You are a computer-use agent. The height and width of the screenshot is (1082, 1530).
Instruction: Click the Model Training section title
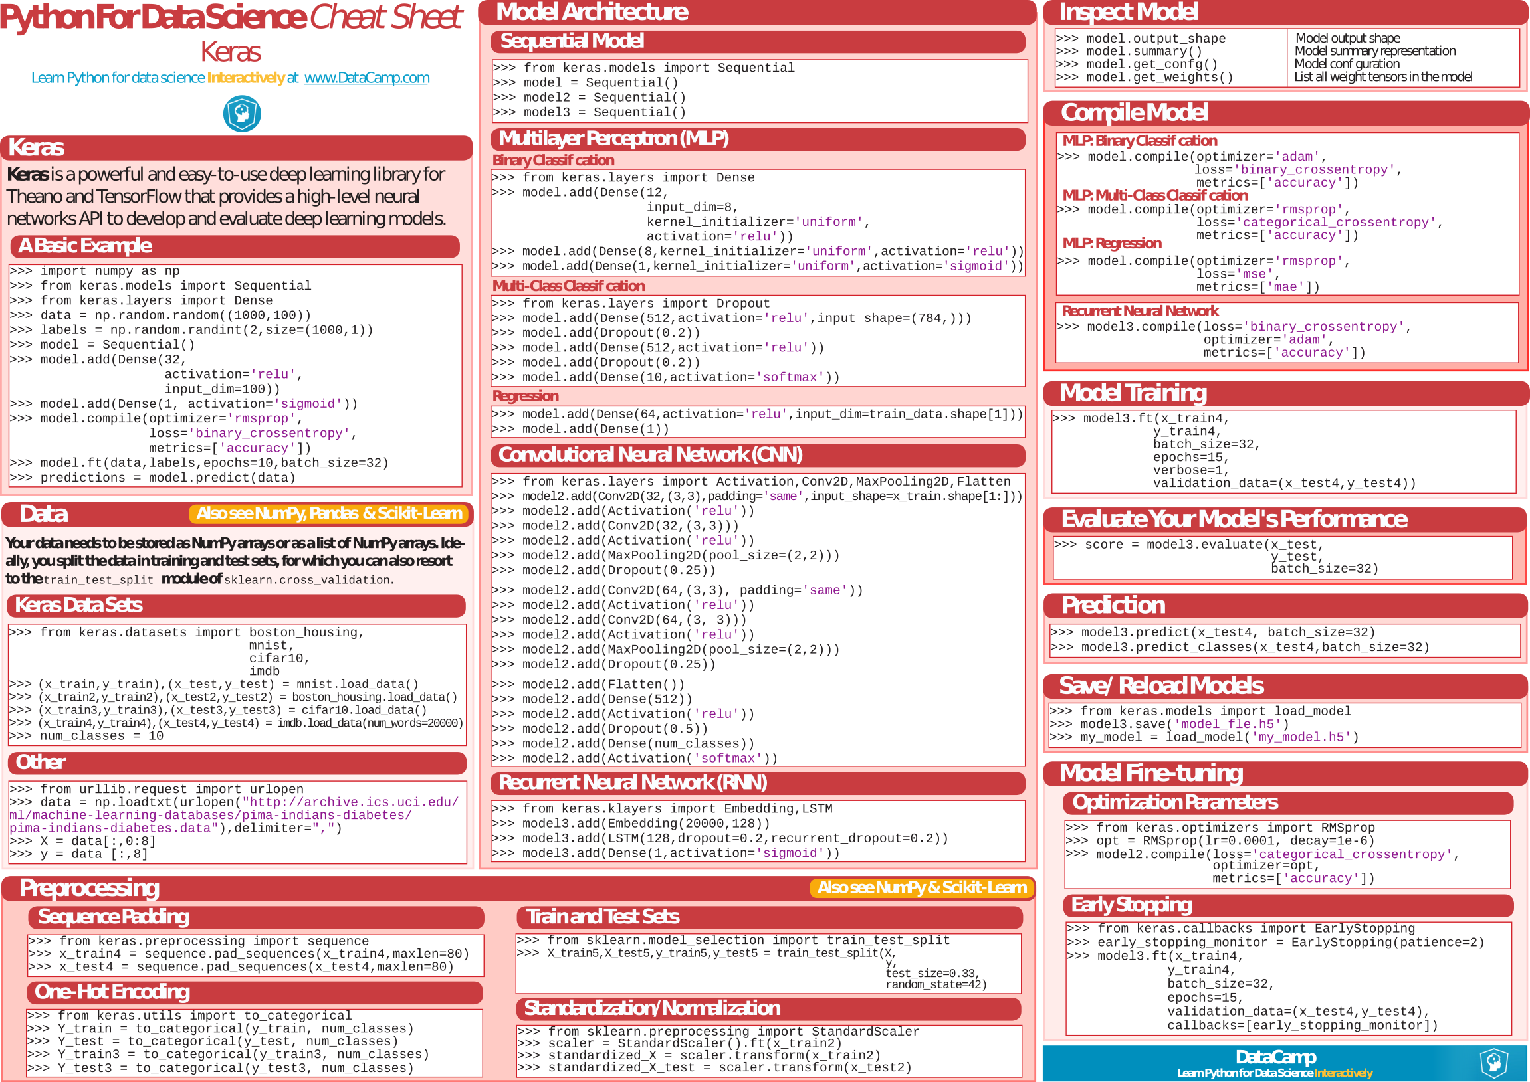(1133, 393)
